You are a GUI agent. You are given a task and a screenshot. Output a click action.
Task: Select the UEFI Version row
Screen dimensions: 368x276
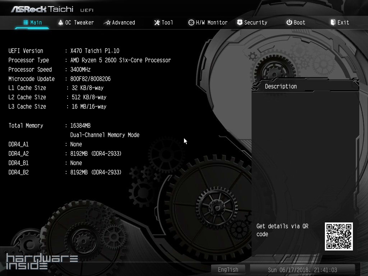pos(64,51)
